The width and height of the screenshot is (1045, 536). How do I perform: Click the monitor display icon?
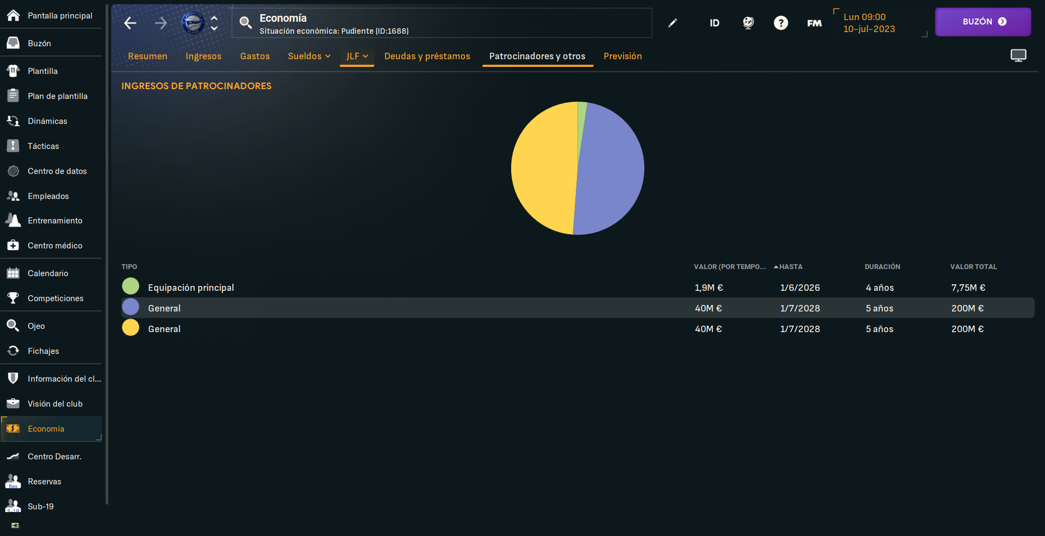point(1018,55)
